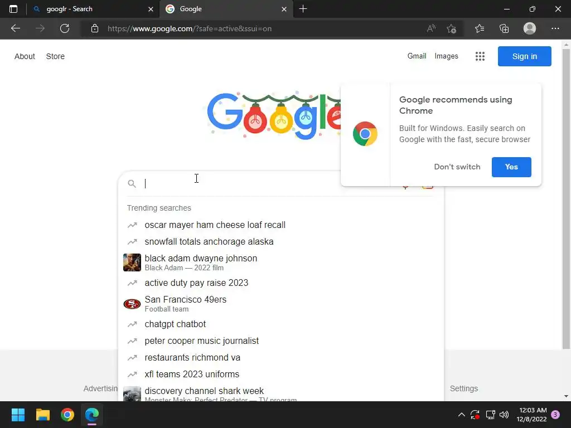Click the Chrome logo in the popup
This screenshot has height=428, width=571.
[x=365, y=134]
